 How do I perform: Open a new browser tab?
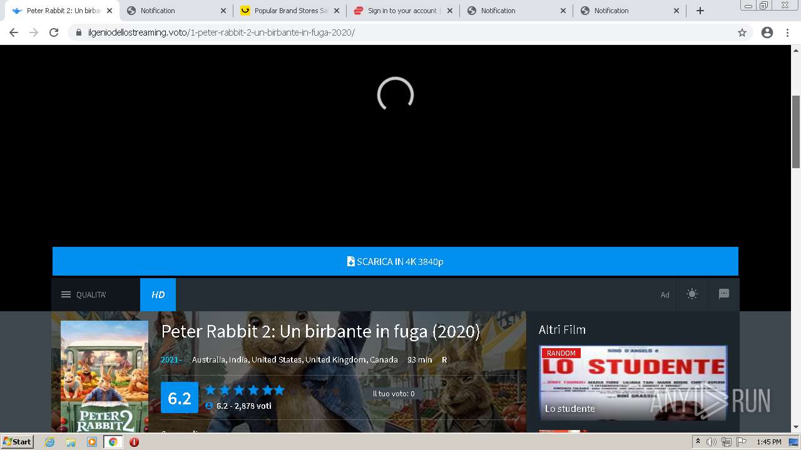(700, 11)
